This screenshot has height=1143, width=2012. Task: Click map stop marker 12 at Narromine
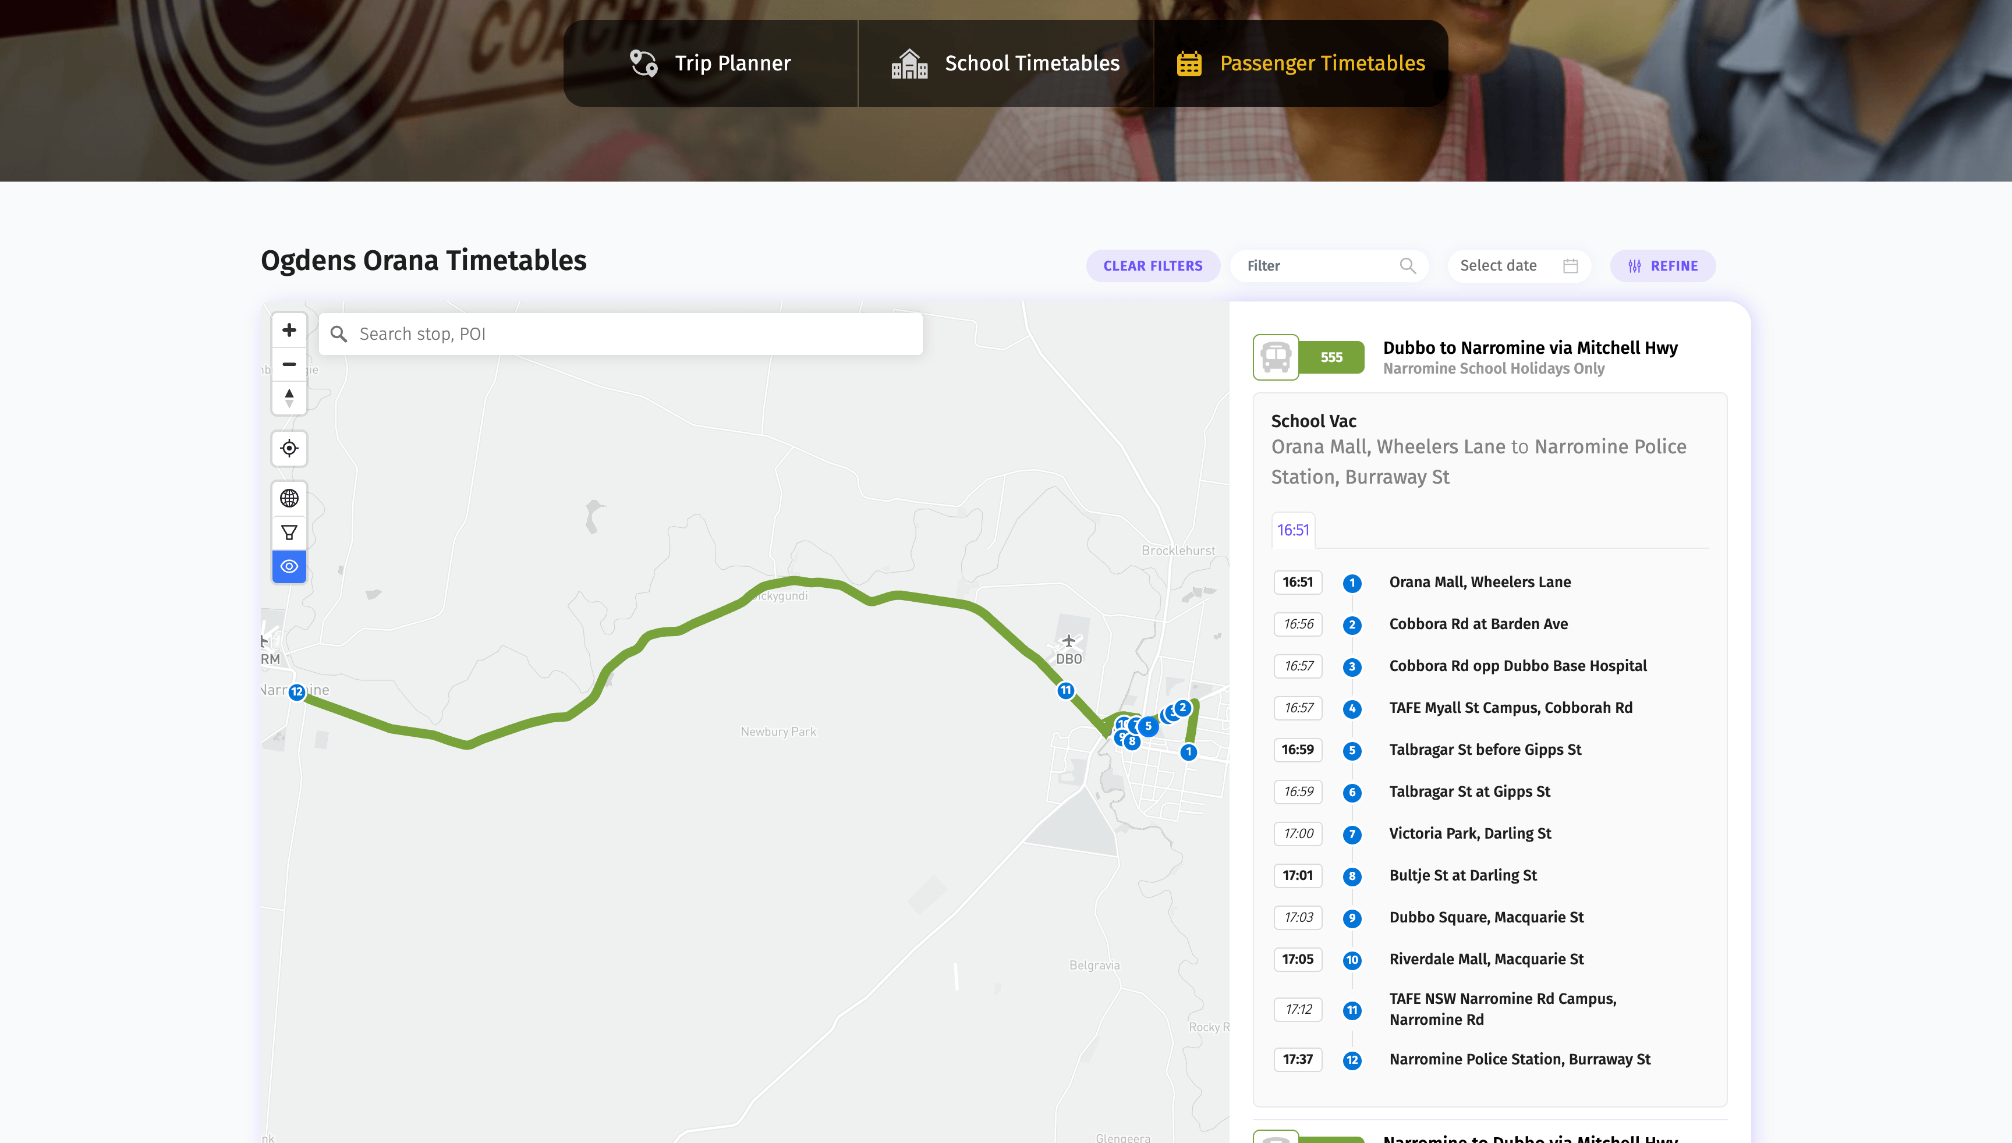[296, 693]
